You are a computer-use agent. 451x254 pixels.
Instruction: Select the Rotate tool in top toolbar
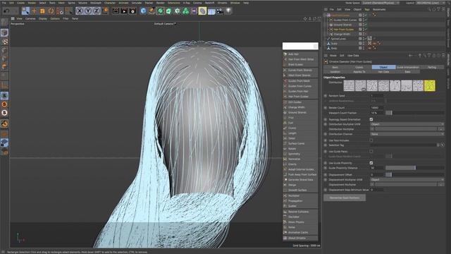[51, 11]
